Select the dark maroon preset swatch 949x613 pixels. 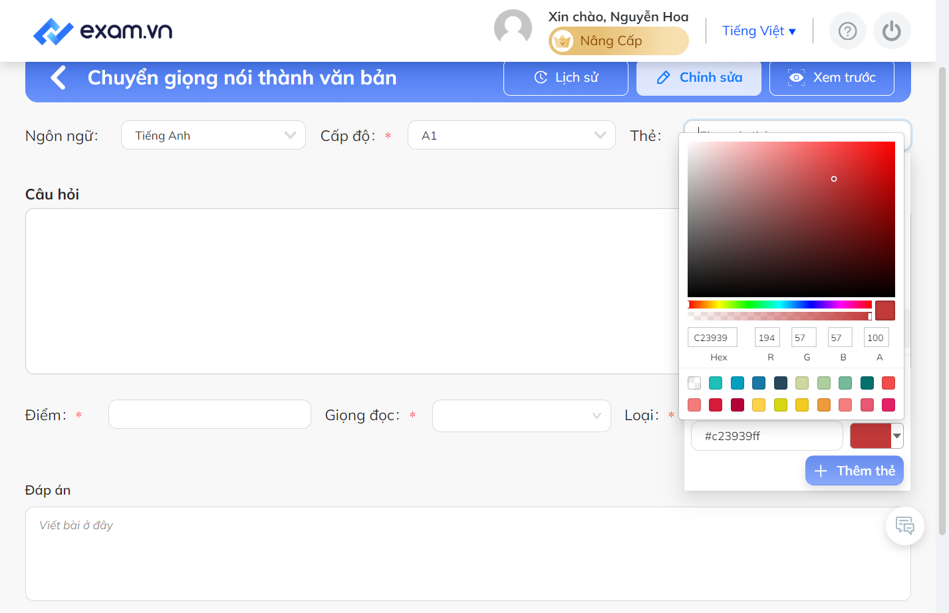(738, 405)
